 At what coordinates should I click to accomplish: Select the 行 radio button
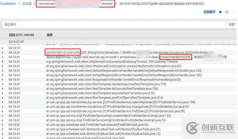pyautogui.click(x=233, y=12)
